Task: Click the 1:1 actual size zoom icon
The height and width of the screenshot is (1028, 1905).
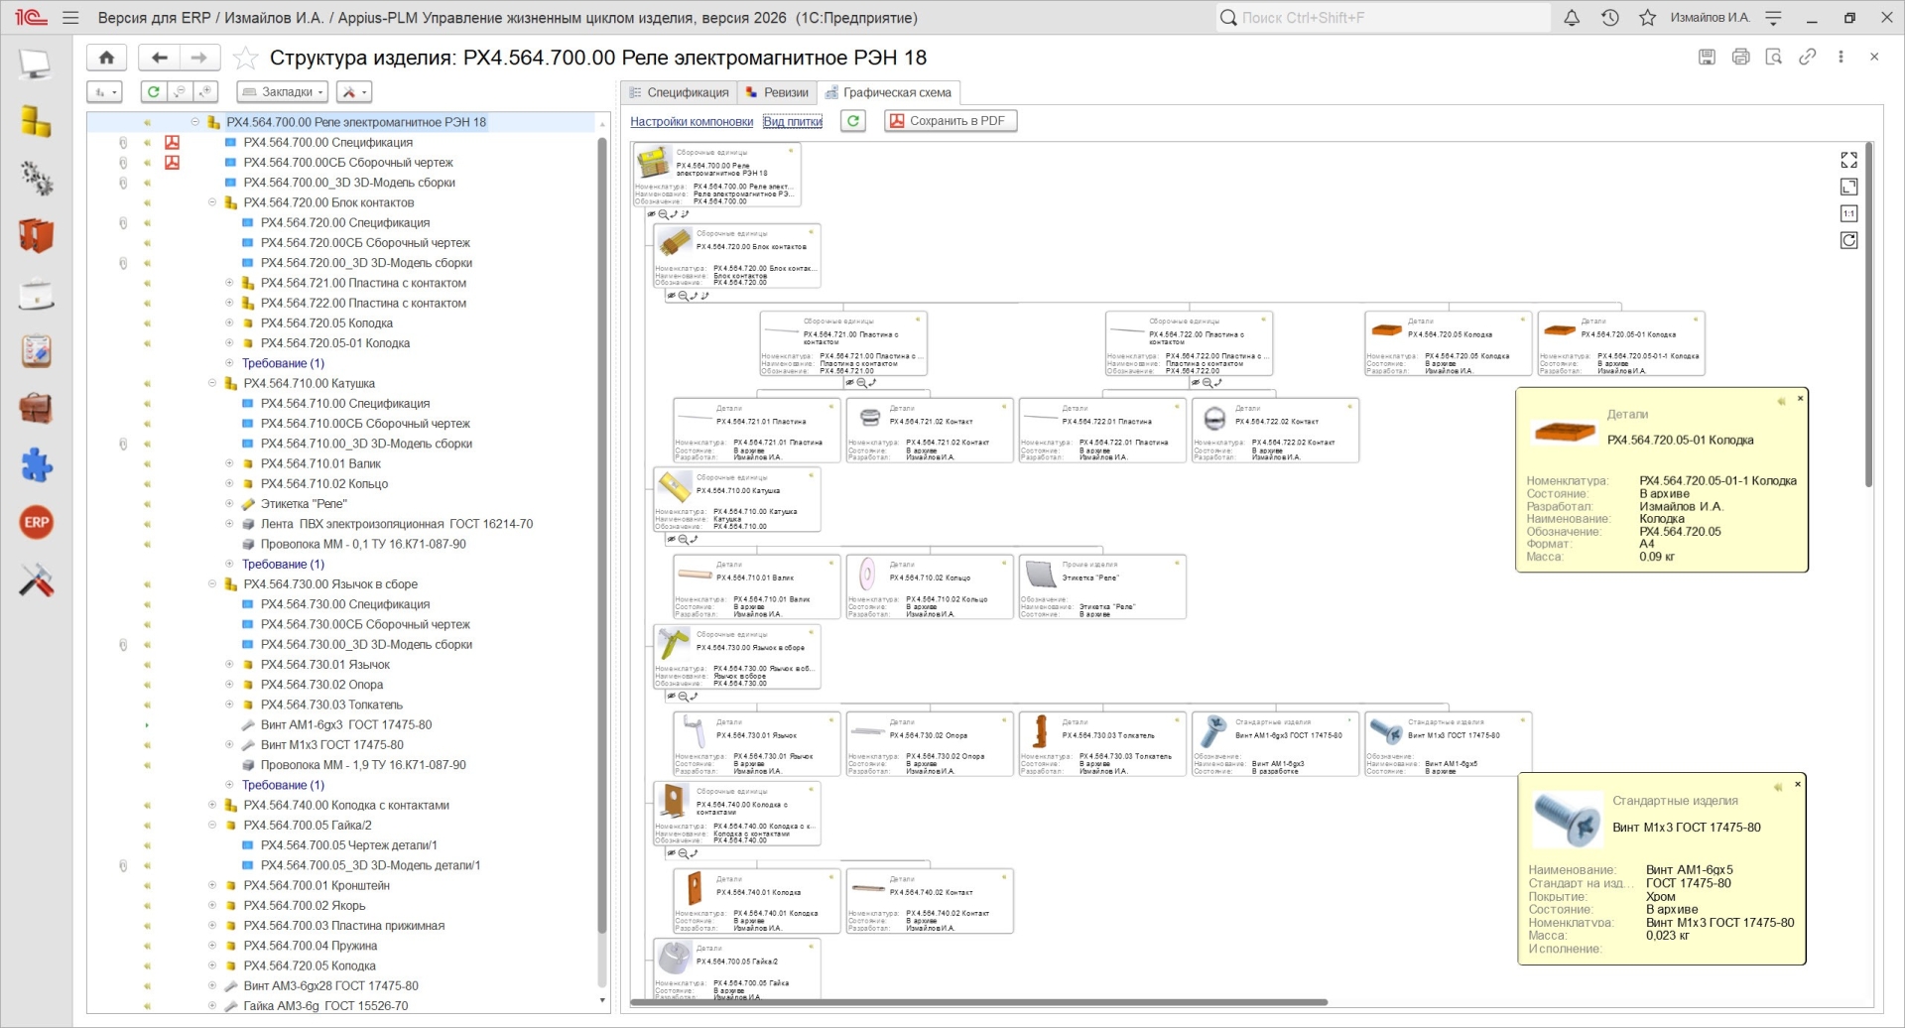Action: 1848,214
